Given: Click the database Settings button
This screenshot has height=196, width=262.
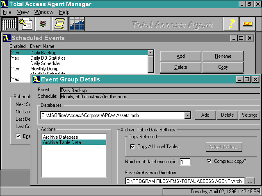Looking at the screenshot, I should pos(249,115).
